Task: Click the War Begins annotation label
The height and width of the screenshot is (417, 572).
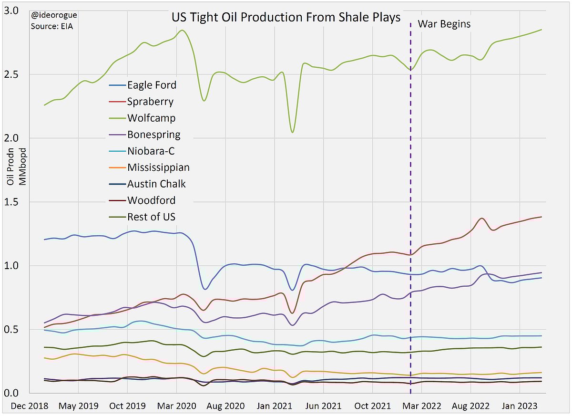Action: point(444,24)
